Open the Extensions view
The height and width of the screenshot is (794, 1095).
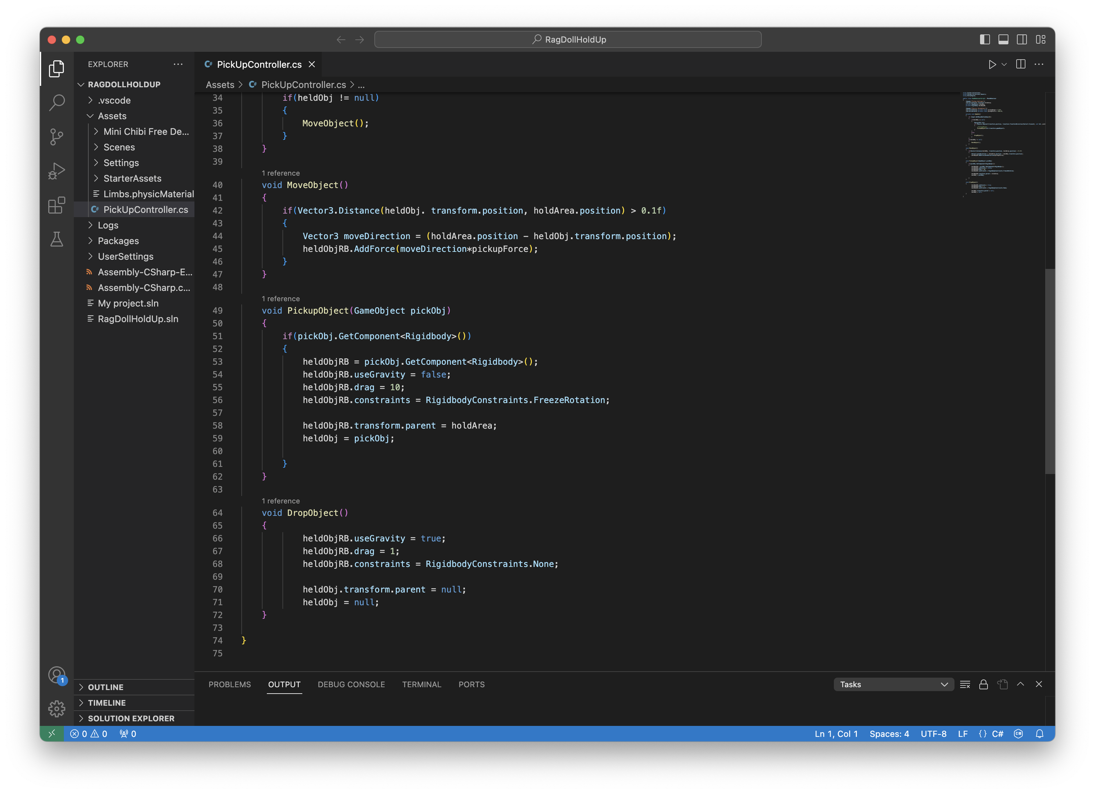click(57, 205)
